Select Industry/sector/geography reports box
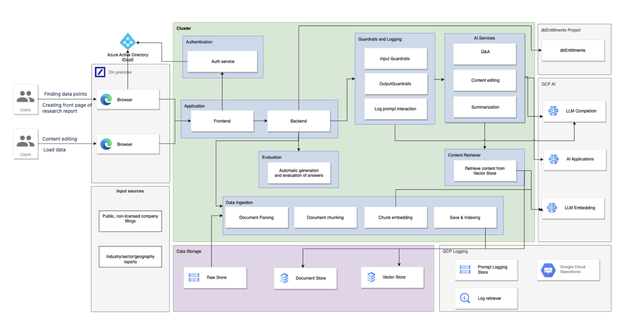The image size is (618, 321). (x=130, y=257)
